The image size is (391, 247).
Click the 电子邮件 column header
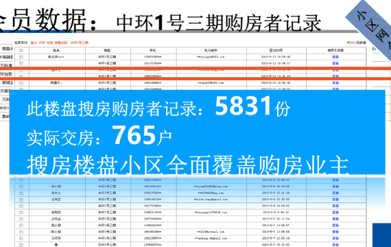pos(211,50)
